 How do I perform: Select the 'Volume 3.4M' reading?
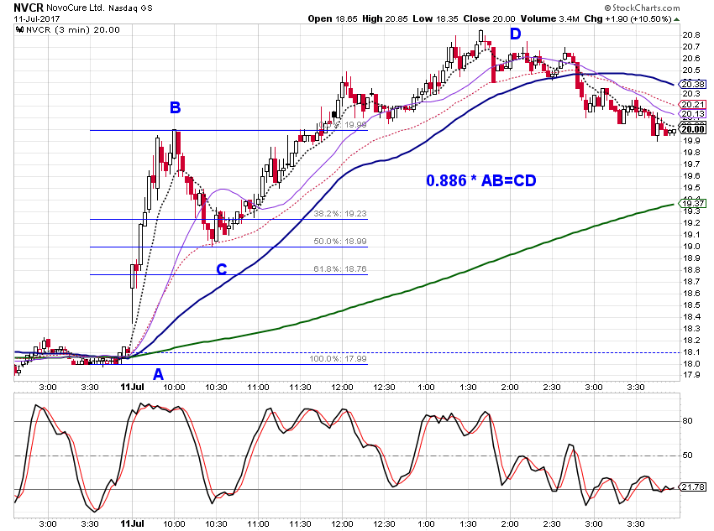pyautogui.click(x=549, y=18)
